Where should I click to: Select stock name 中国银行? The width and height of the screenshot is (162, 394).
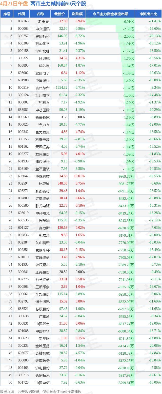43,80
